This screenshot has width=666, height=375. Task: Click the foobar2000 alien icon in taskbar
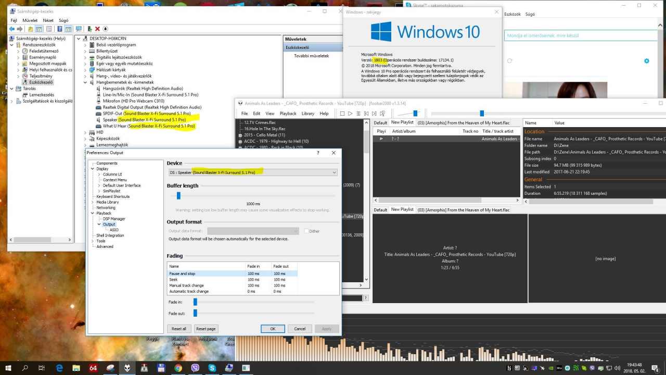coord(127,368)
